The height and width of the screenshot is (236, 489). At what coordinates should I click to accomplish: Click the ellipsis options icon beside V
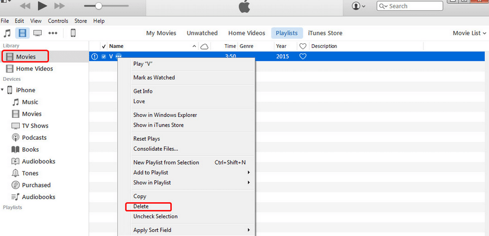pos(119,56)
